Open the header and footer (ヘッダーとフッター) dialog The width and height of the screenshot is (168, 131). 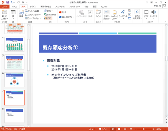(x=115, y=15)
